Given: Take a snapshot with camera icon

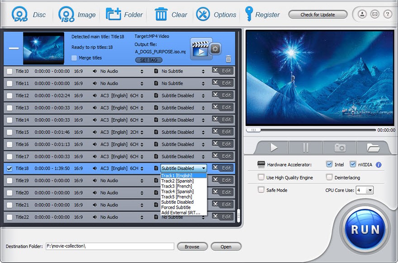Looking at the screenshot, I should tap(340, 148).
